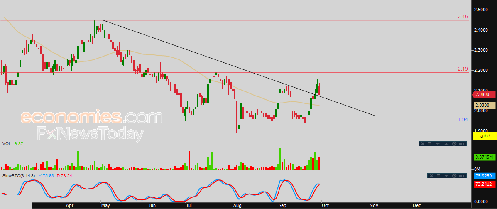Close the VOL indicator panel
The width and height of the screenshot is (497, 209).
tap(423, 144)
